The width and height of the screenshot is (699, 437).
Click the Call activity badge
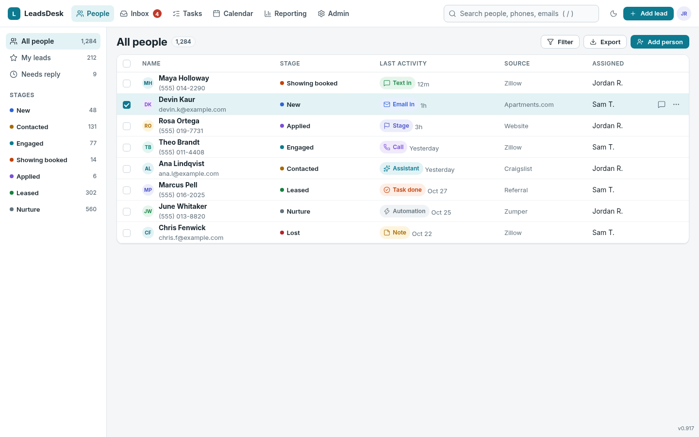click(x=393, y=147)
